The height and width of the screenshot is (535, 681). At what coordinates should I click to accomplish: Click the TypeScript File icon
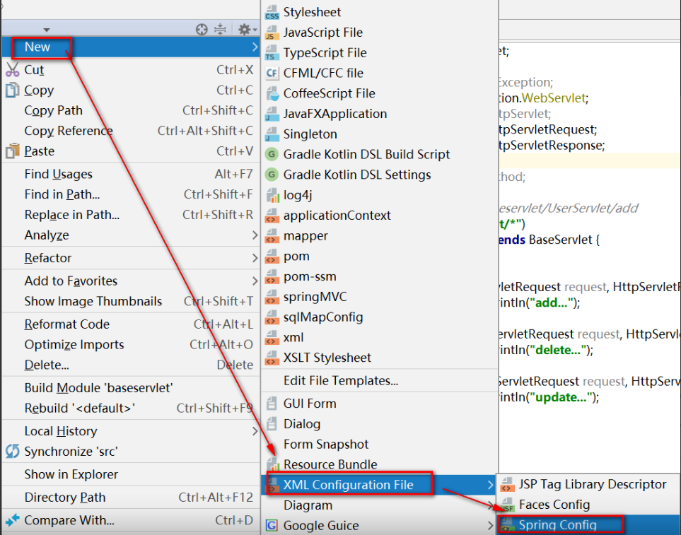point(272,53)
